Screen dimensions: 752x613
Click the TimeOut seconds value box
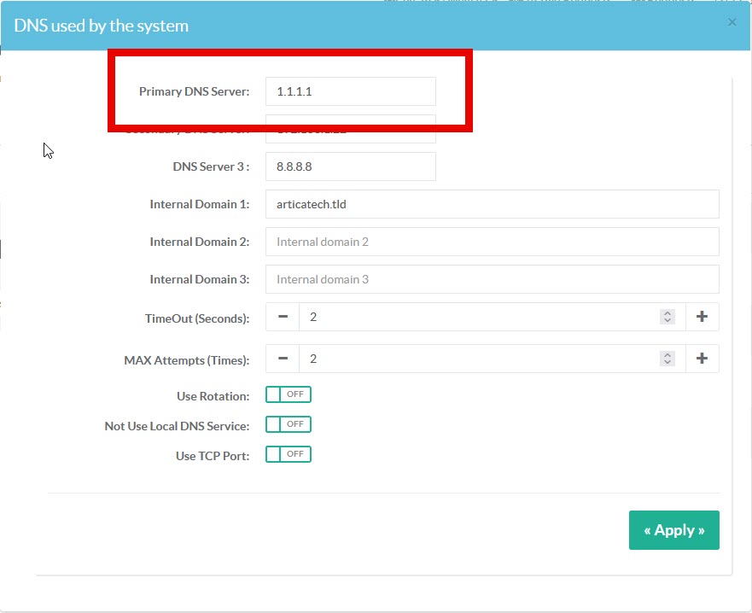click(478, 317)
